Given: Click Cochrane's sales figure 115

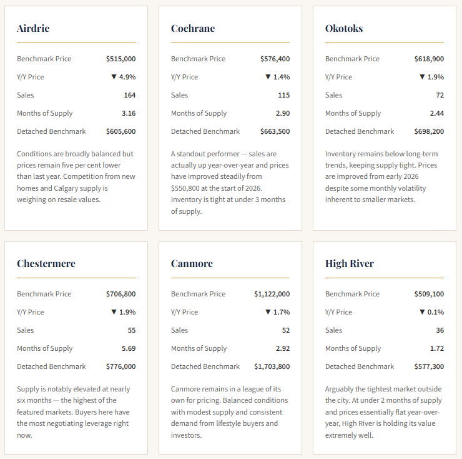Looking at the screenshot, I should click(284, 95).
